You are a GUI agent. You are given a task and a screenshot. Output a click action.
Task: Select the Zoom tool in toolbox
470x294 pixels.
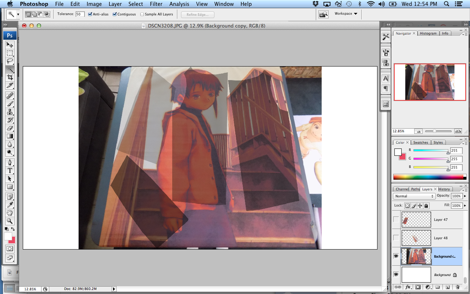(x=10, y=221)
